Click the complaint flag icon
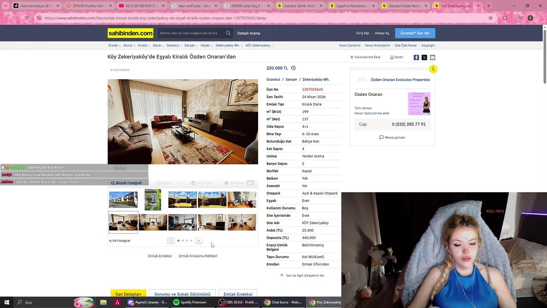 pyautogui.click(x=282, y=275)
